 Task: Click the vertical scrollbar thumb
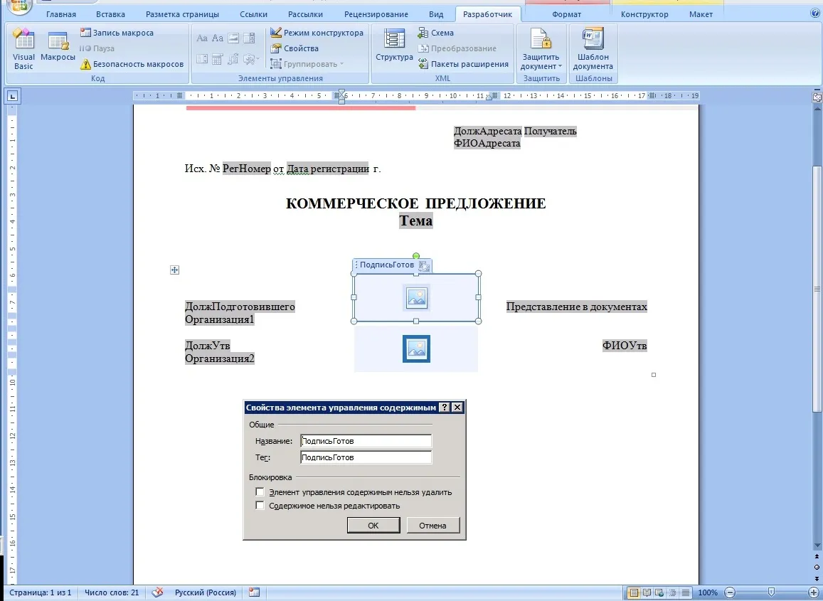coord(817,289)
